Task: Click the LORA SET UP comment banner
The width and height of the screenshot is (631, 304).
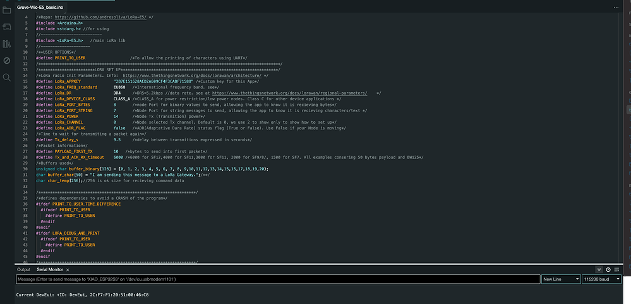Action: tap(158, 70)
